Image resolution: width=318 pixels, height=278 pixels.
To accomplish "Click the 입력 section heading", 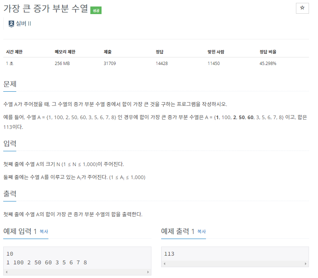I will coord(10,143).
